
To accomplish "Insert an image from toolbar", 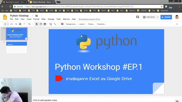I will [x=45, y=24].
